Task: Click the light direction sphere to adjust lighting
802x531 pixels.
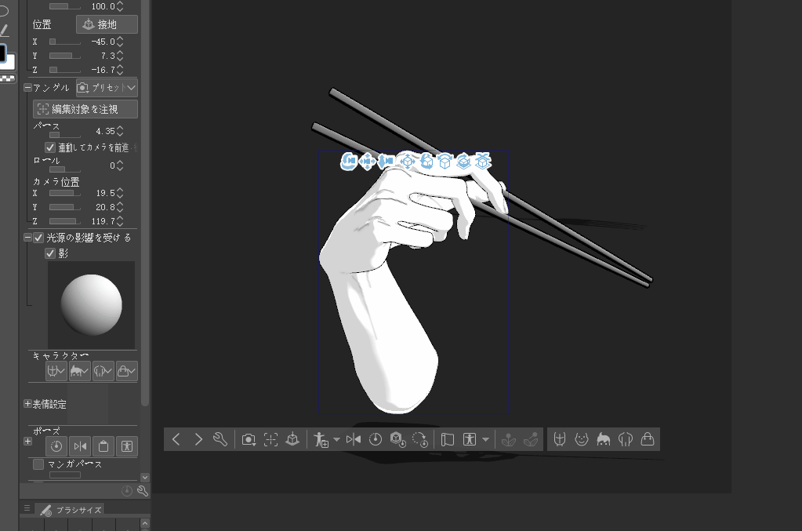Action: (x=91, y=304)
